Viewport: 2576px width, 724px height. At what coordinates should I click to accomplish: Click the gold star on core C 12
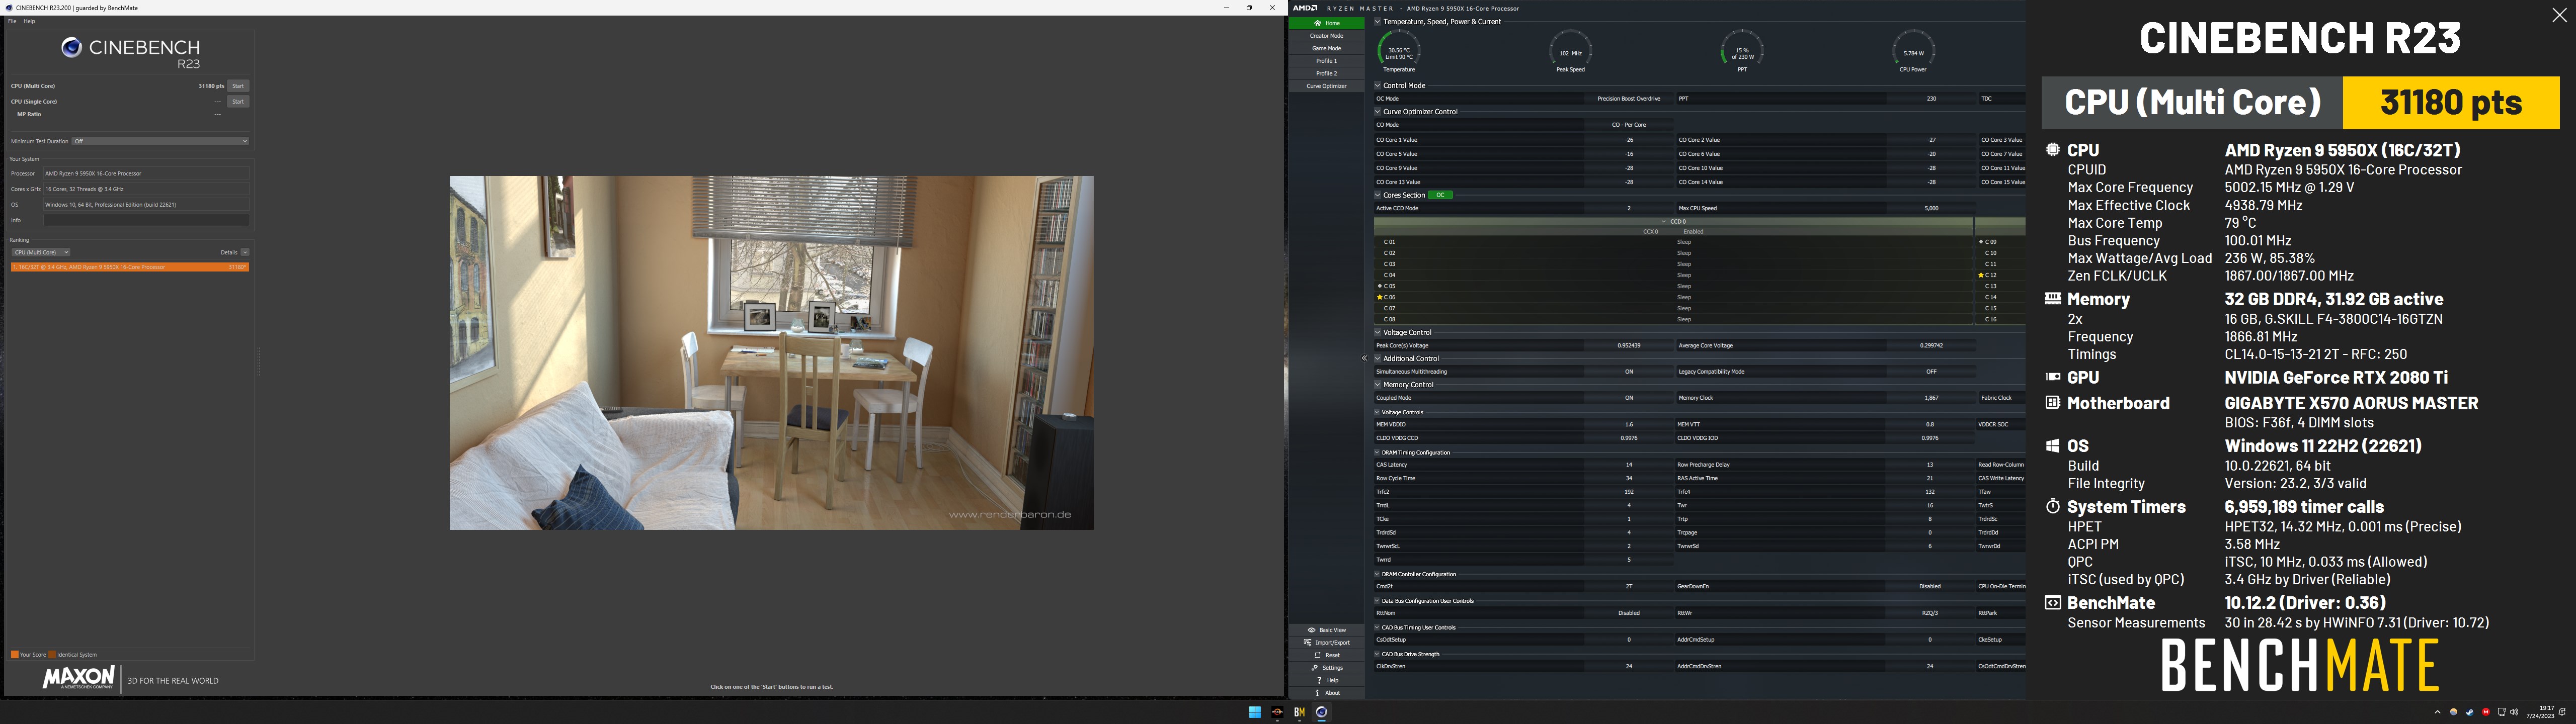(x=1981, y=275)
